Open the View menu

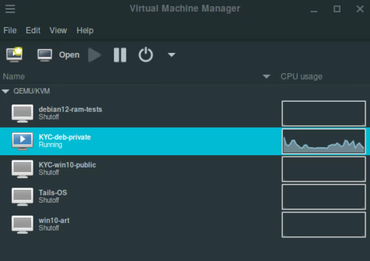[x=58, y=31]
